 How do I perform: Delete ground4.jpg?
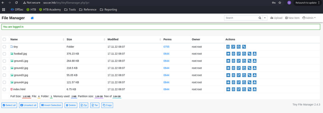click(233, 82)
